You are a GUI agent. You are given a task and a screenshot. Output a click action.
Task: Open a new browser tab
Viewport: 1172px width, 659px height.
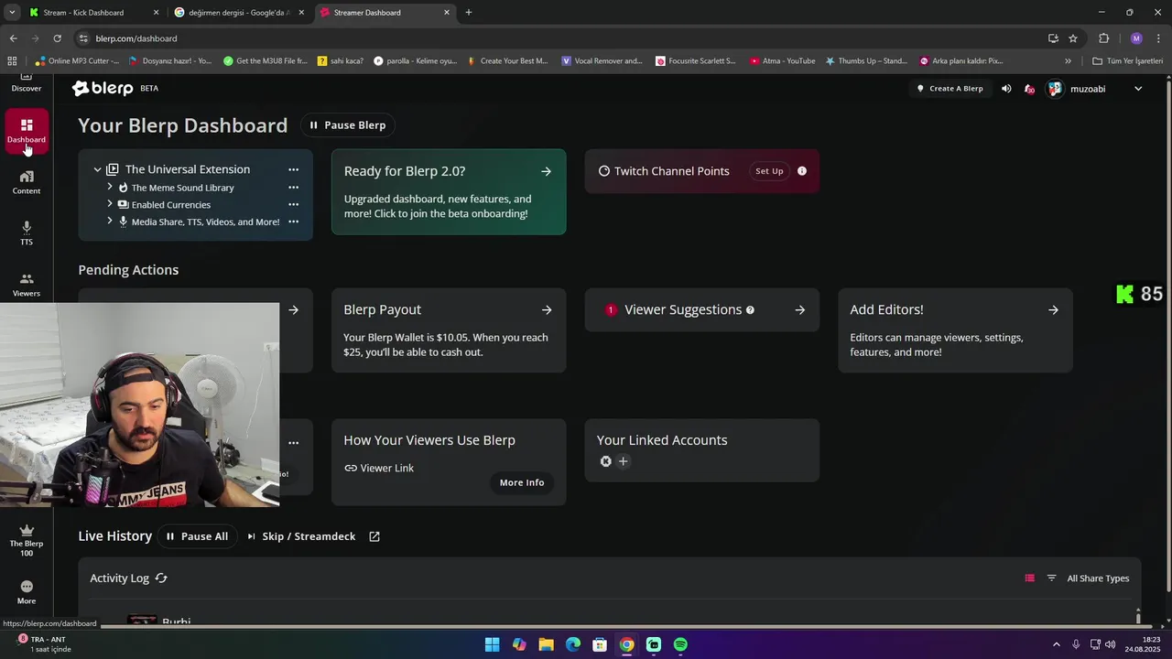[469, 13]
